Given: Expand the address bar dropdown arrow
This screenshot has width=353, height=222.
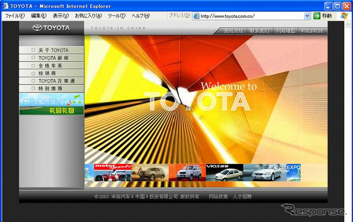Looking at the screenshot, I should coord(307,16).
